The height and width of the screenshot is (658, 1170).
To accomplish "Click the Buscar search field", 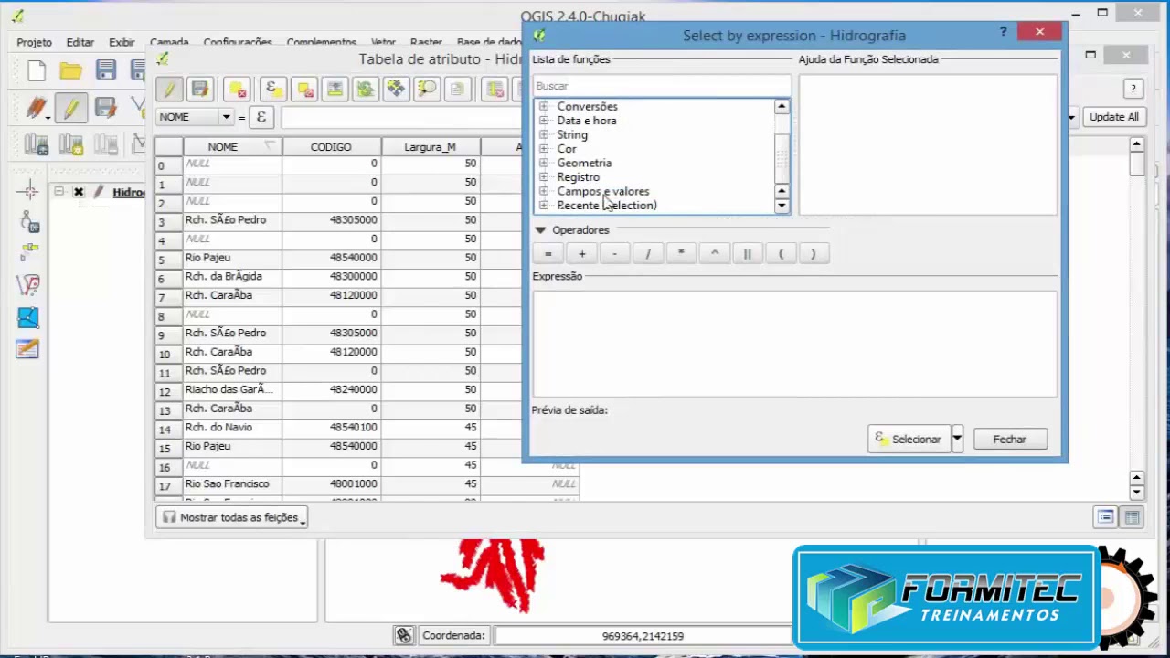I will [662, 86].
